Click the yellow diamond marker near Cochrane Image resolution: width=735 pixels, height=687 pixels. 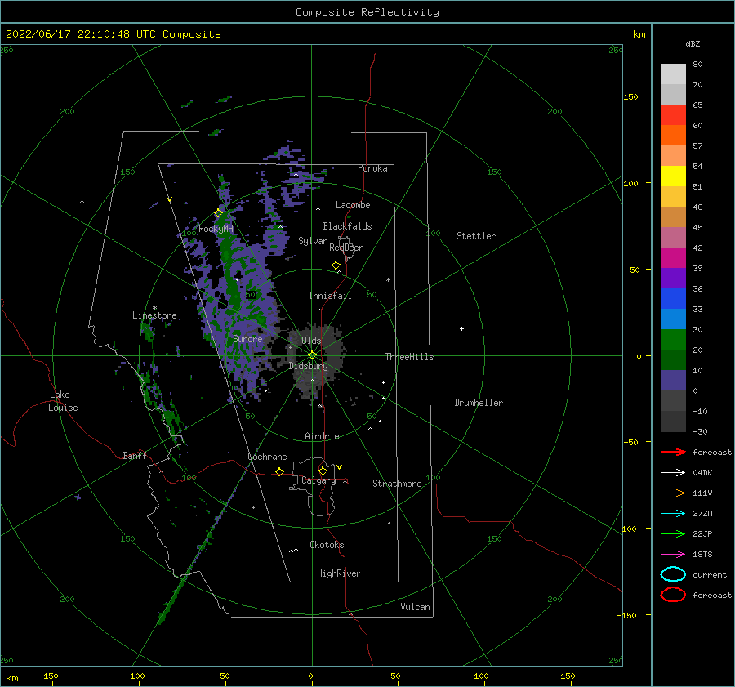point(279,471)
